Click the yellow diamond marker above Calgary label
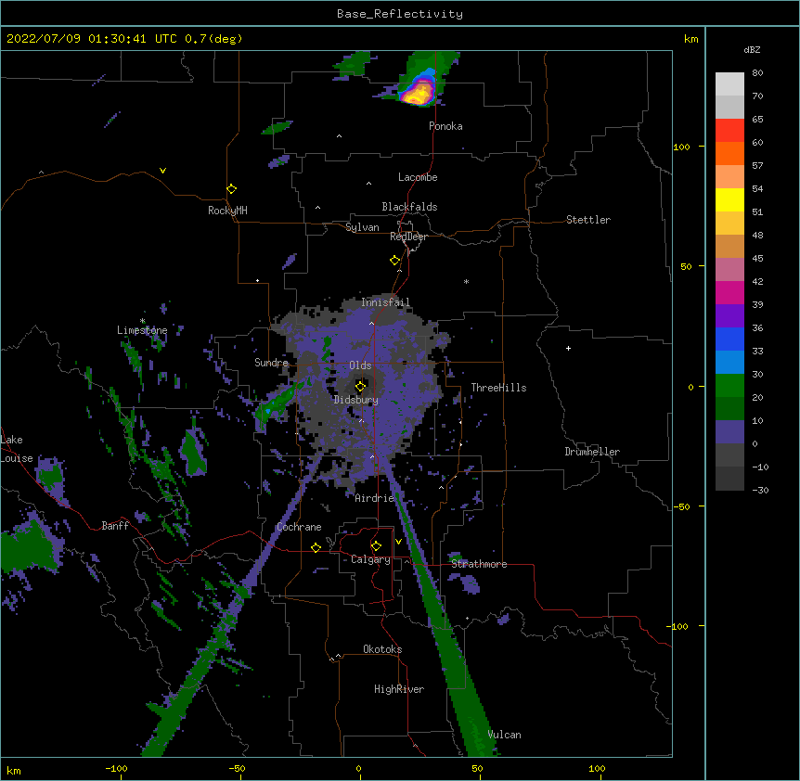The width and height of the screenshot is (800, 781). click(376, 546)
